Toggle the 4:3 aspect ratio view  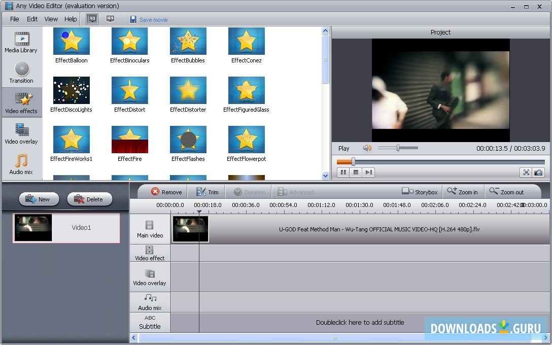[92, 19]
